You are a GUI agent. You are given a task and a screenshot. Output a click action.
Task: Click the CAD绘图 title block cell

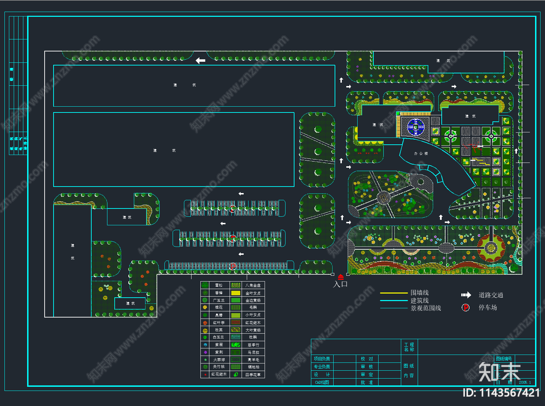[x=322, y=382]
